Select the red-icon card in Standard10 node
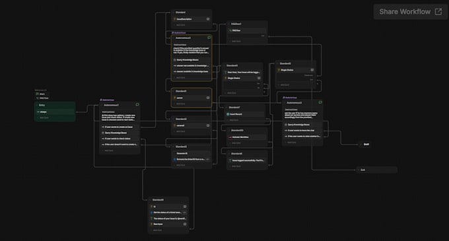449x241 pixels. pyautogui.click(x=248, y=137)
